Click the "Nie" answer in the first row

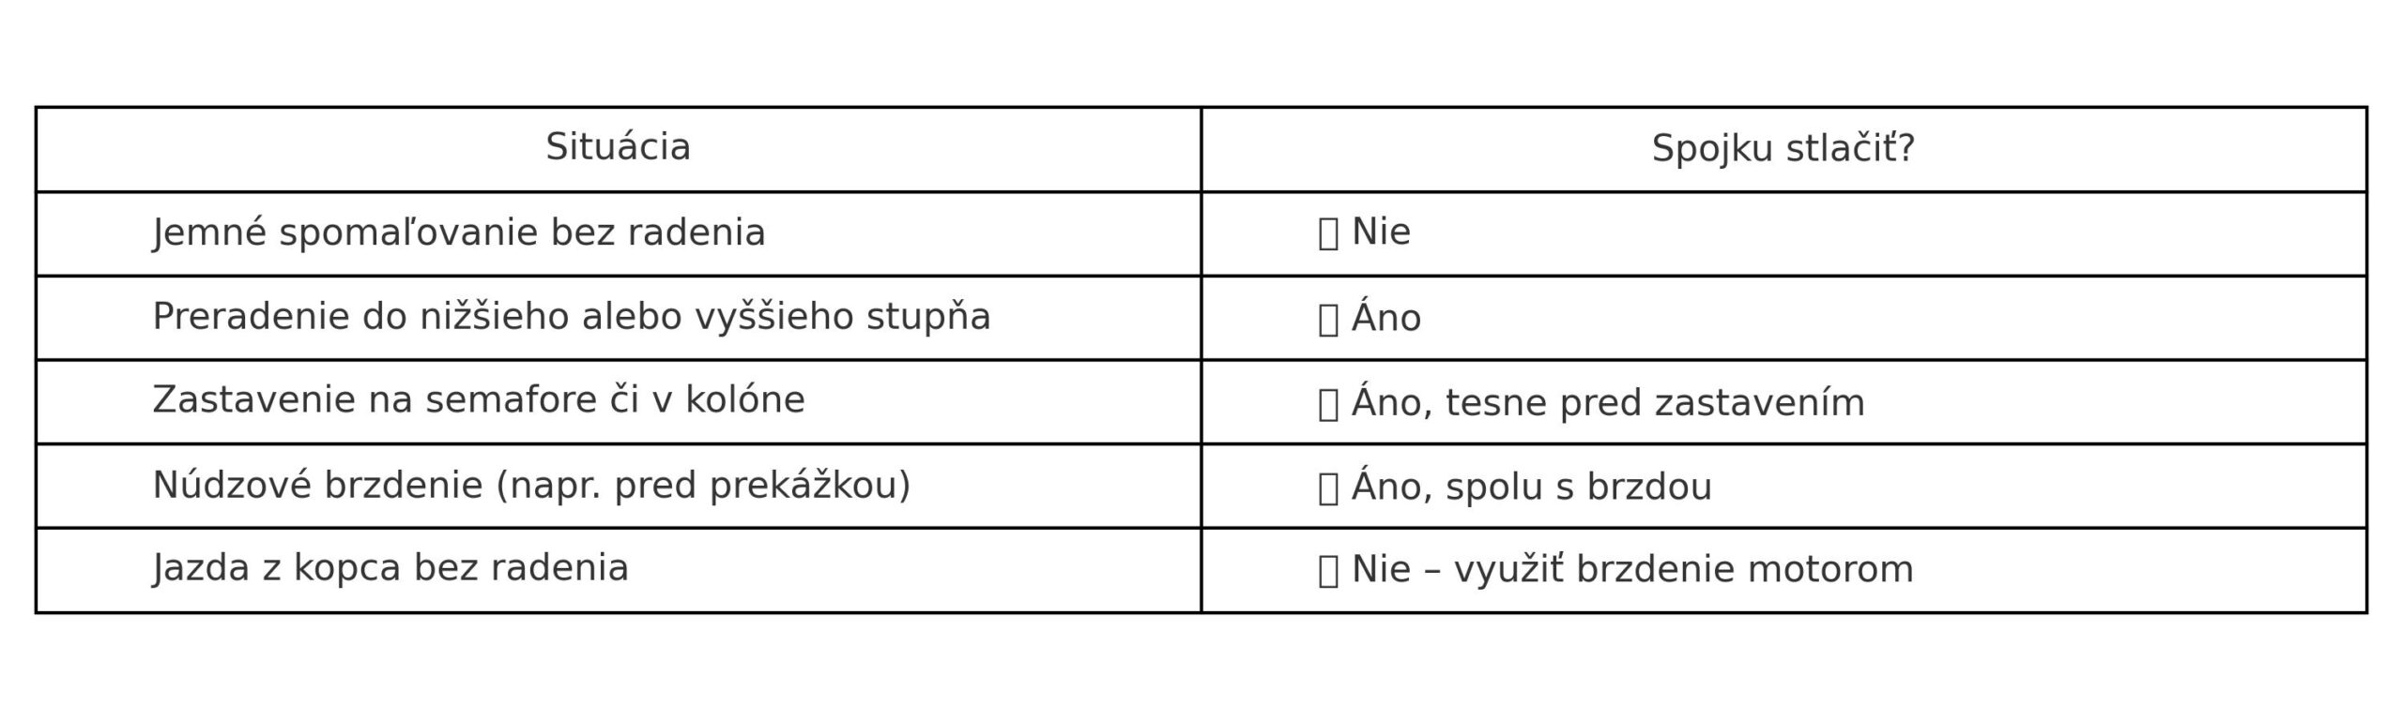1381,232
